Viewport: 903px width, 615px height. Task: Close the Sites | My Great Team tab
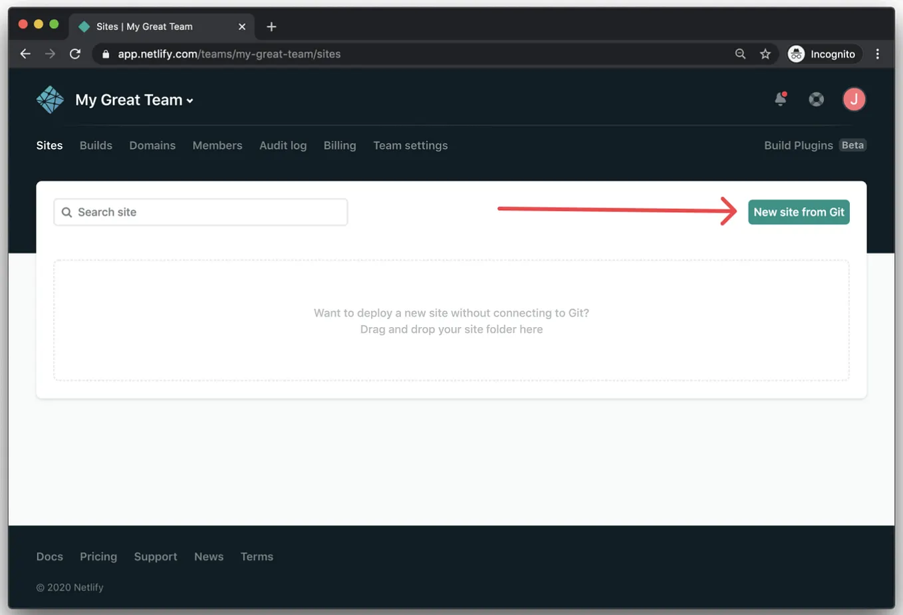[x=242, y=27]
